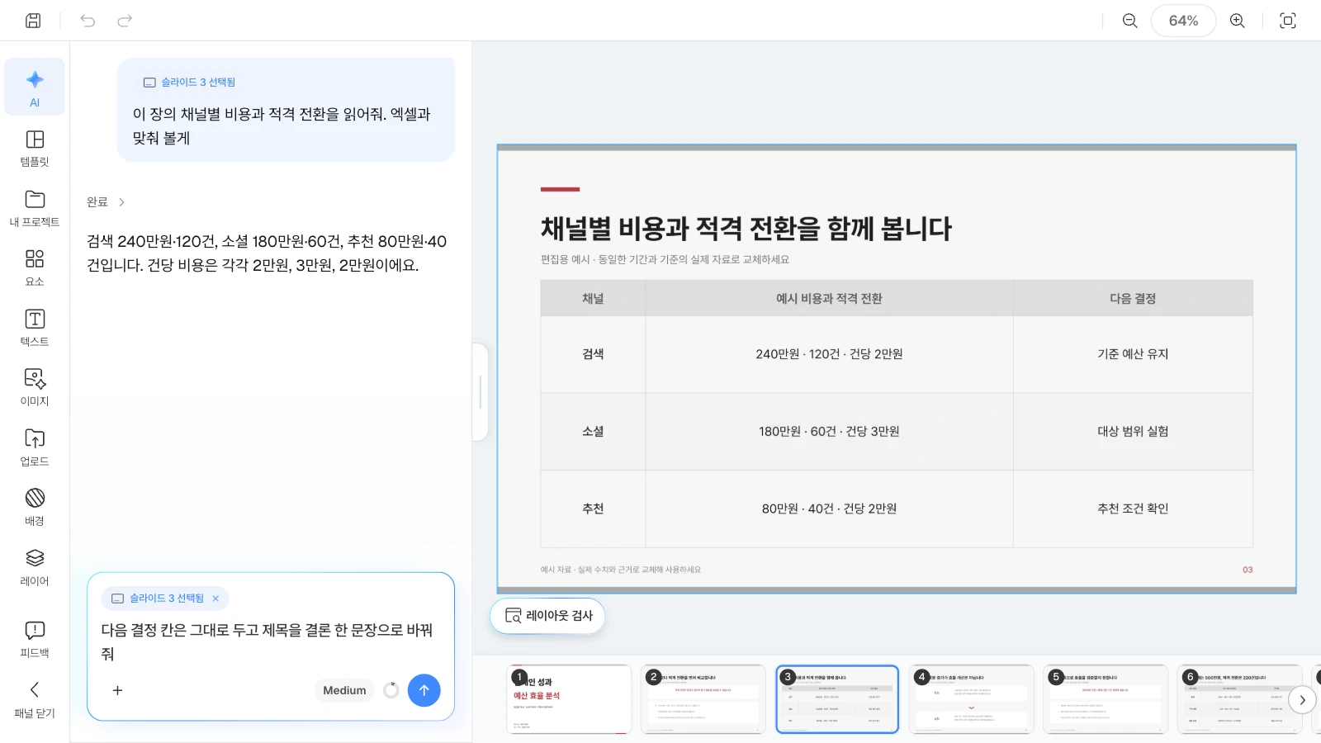Click the cell 240만원 · 120건 · 건당 2만원
Screen dimensions: 1321x743
pos(829,354)
